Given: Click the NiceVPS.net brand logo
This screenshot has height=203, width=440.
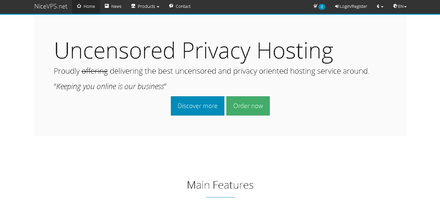Looking at the screenshot, I should click(51, 7).
